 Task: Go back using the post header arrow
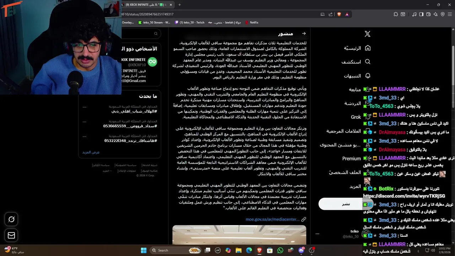click(304, 33)
